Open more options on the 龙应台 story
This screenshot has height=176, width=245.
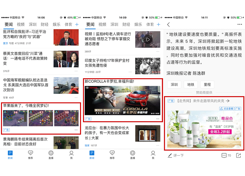158,145
